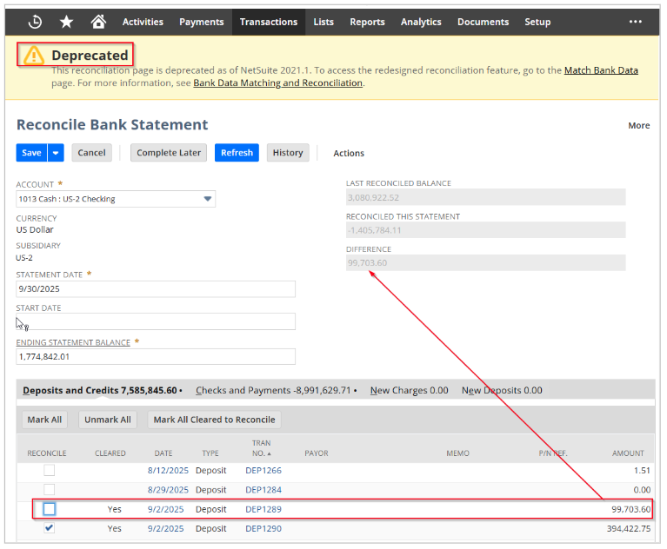The height and width of the screenshot is (549, 667).
Task: Follow the Match Bank Data link
Action: click(601, 70)
